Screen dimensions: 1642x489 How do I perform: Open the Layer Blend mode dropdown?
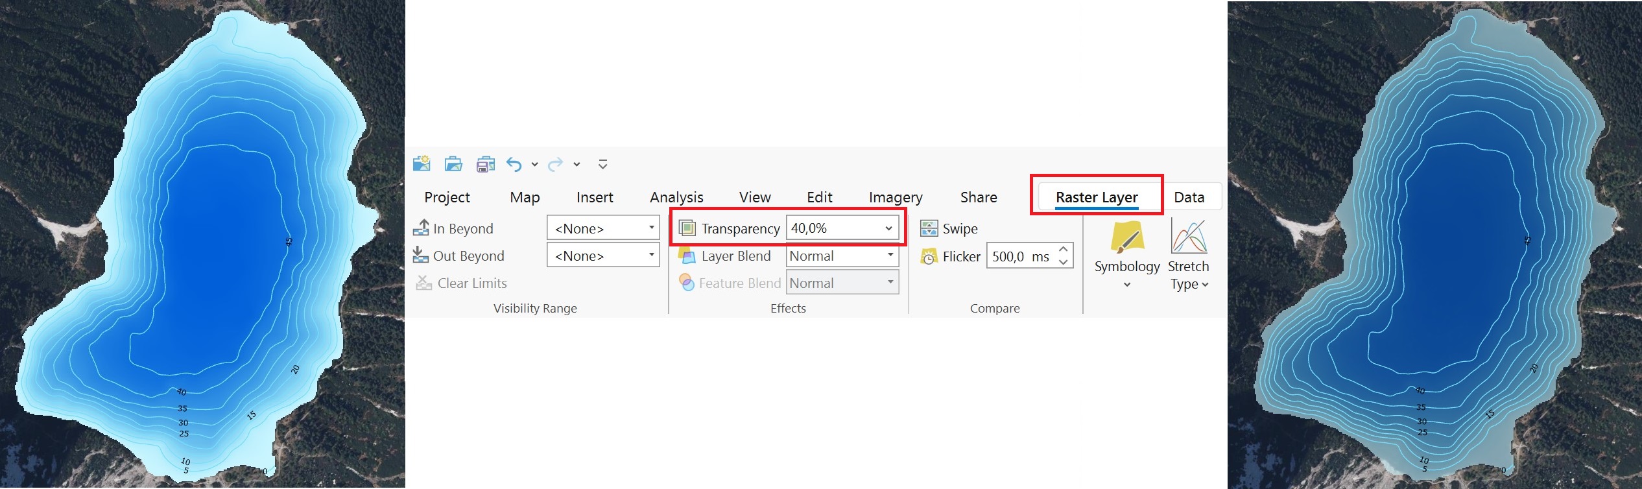click(890, 256)
